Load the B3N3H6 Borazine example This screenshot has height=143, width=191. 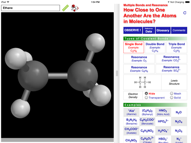click(131, 122)
